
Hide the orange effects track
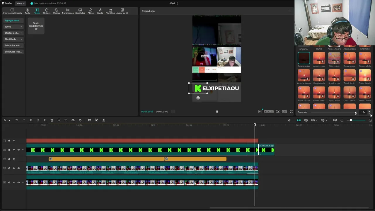coord(14,159)
